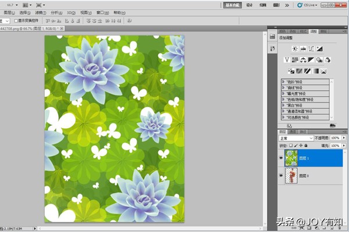Show more workspaces with >> button

(x=287, y=5)
